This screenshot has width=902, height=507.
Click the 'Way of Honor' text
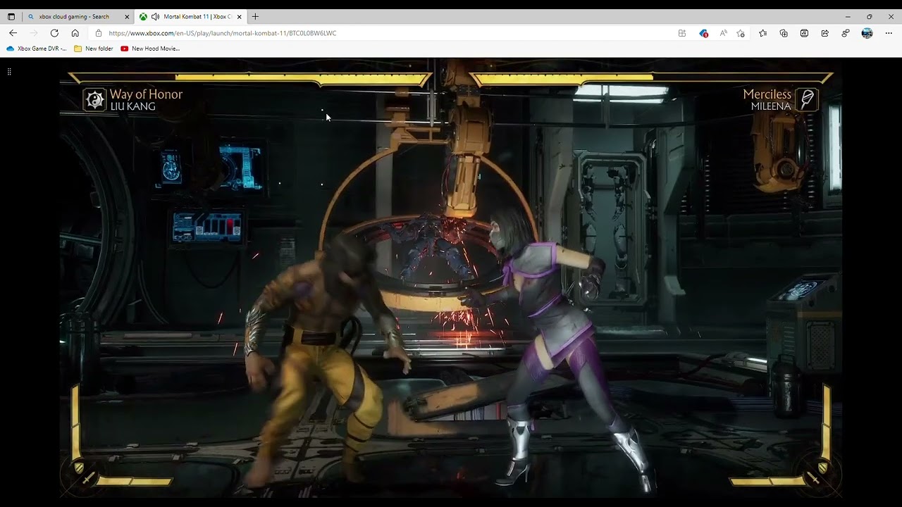[146, 94]
